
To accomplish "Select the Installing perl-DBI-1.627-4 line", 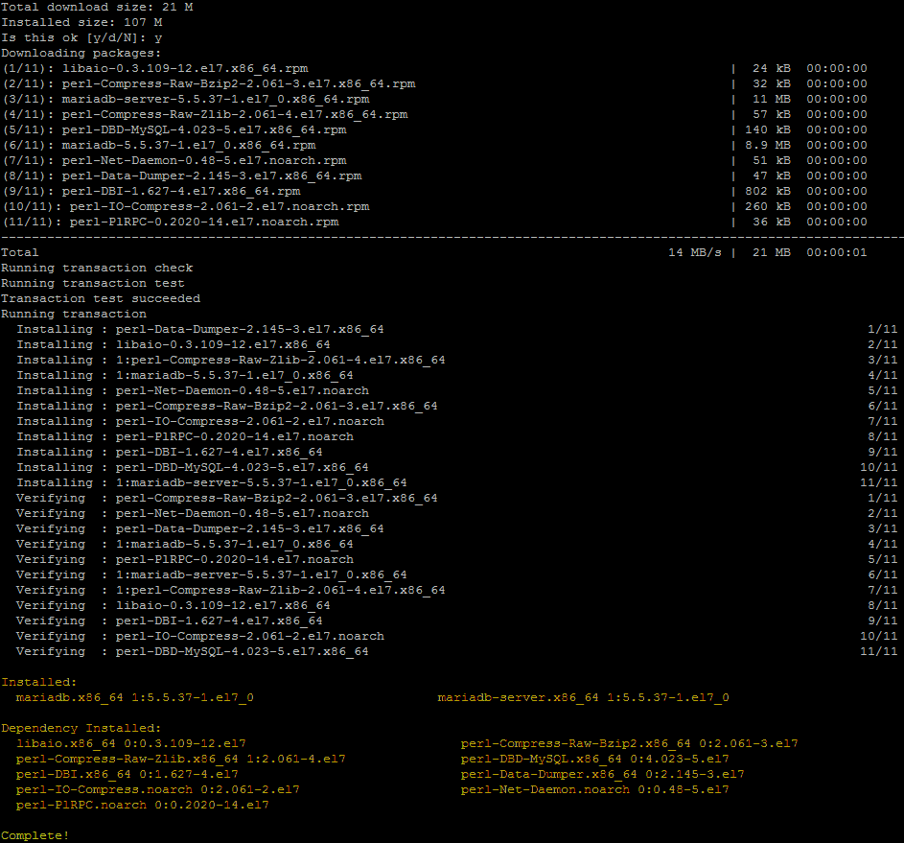I will point(456,452).
